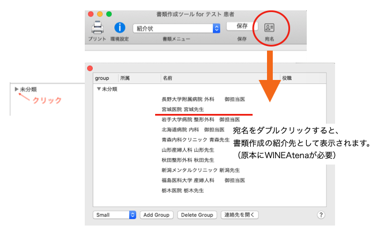The image size is (376, 233).
Task: Select 栃木医院 栃木先生 row
Action: [183, 190]
